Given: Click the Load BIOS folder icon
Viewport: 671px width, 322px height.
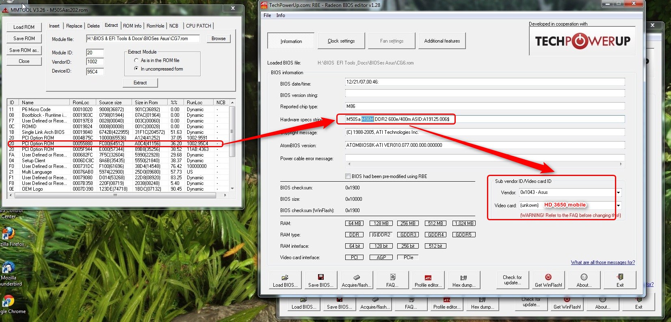Looking at the screenshot, I should [x=285, y=277].
